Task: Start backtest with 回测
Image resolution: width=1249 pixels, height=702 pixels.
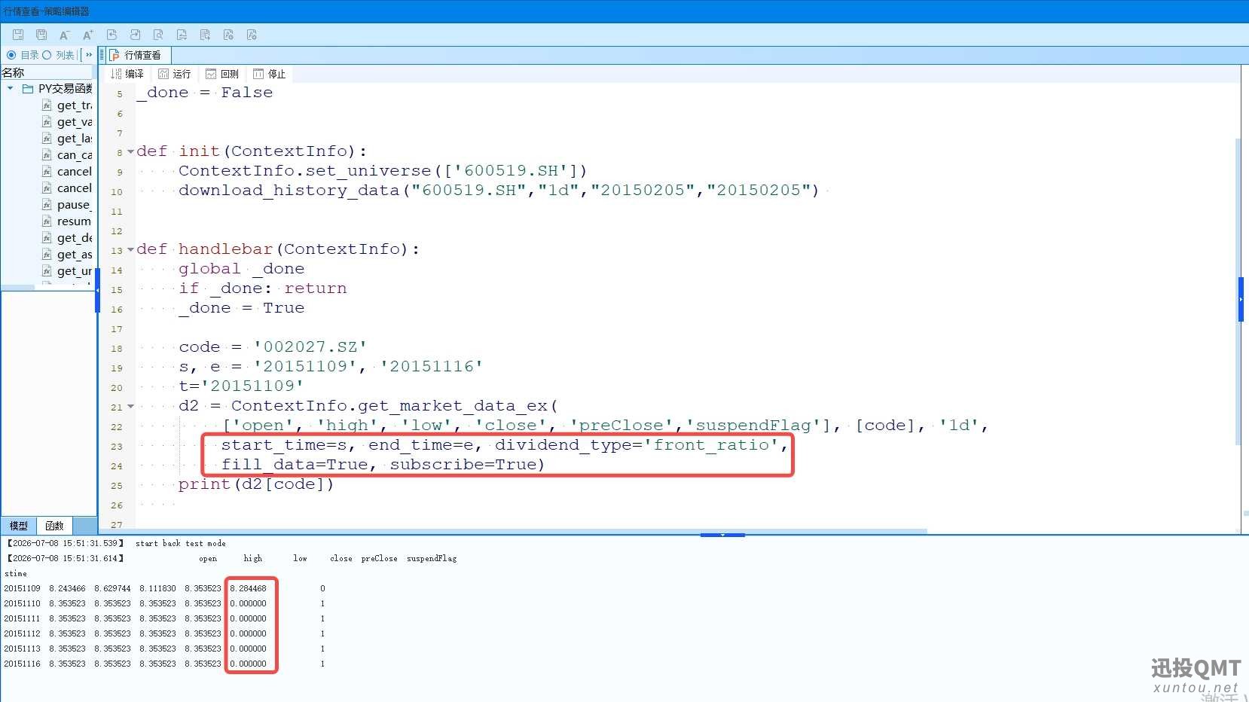Action: tap(222, 74)
